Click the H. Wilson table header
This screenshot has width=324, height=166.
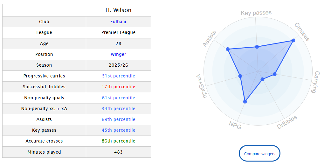118,10
